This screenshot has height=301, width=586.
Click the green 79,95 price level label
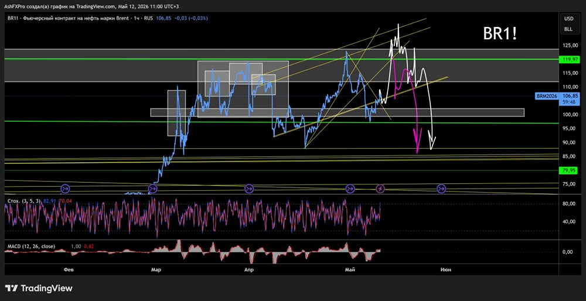(570, 170)
